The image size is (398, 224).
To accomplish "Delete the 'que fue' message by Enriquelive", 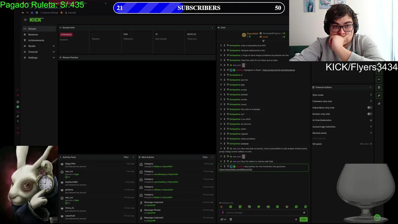I will click(x=221, y=80).
